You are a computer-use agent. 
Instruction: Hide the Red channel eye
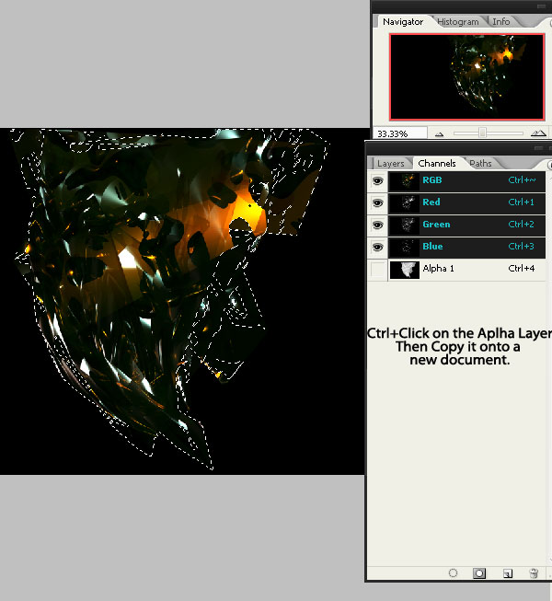tap(378, 202)
